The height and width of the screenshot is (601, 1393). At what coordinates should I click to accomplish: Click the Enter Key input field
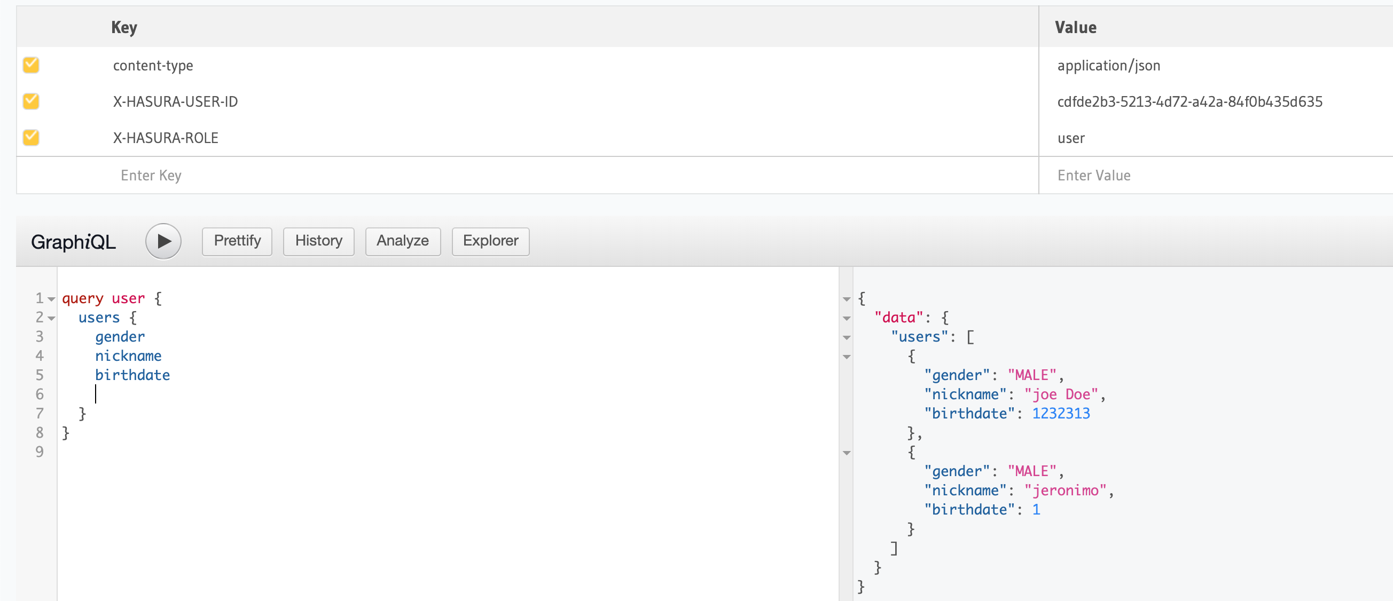point(151,175)
